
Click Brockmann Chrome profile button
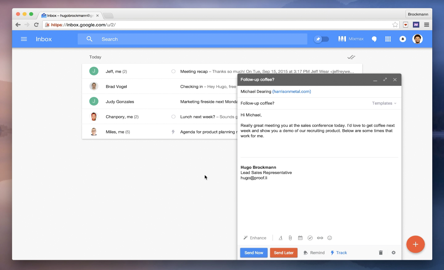418,14
